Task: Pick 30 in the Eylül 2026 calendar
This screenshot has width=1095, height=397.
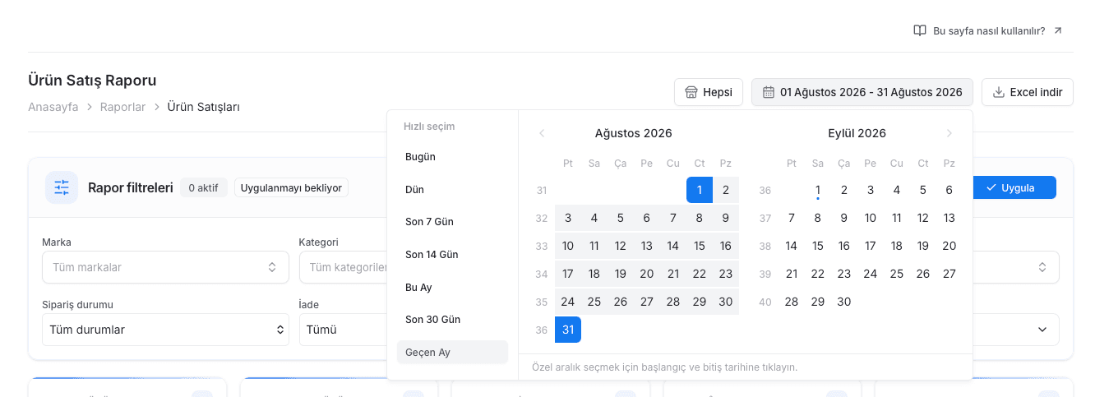Action: (844, 302)
